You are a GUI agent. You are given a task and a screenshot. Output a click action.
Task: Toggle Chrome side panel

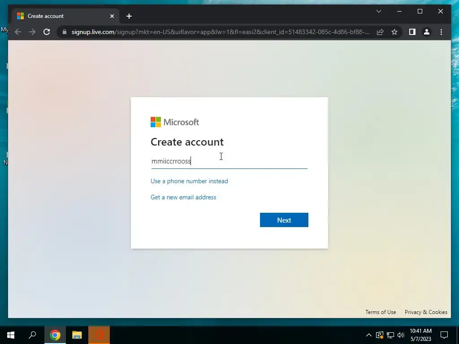click(412, 32)
